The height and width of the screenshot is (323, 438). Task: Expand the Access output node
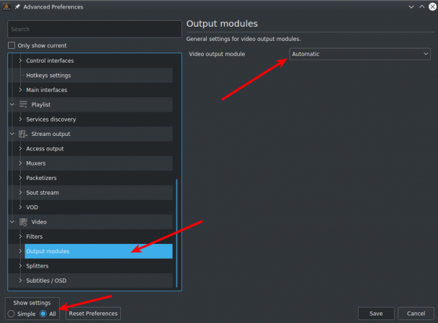[x=20, y=149]
